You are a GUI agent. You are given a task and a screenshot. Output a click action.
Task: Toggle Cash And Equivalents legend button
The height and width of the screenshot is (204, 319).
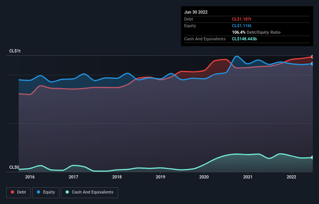(89, 192)
